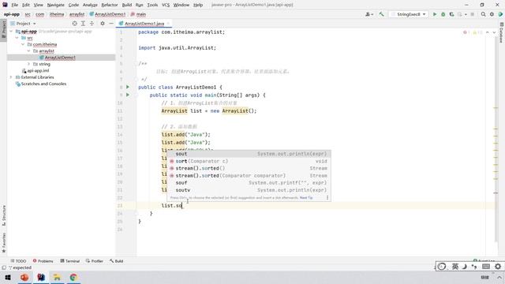Toggle the Structure side tool window button
505x284 pixels.
pos(3,215)
